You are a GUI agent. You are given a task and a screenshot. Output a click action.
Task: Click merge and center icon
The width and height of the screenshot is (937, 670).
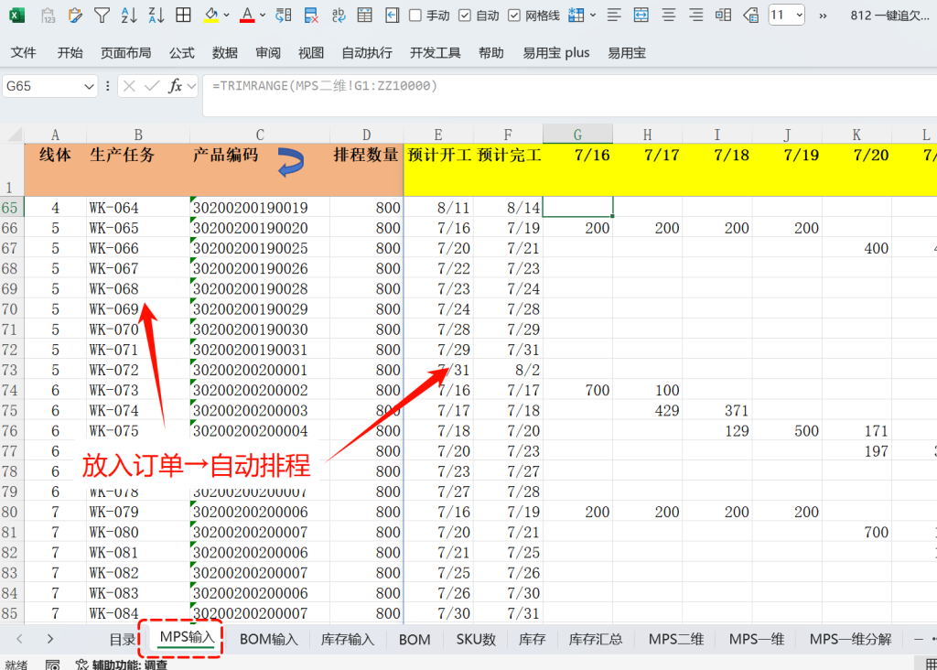tap(641, 16)
